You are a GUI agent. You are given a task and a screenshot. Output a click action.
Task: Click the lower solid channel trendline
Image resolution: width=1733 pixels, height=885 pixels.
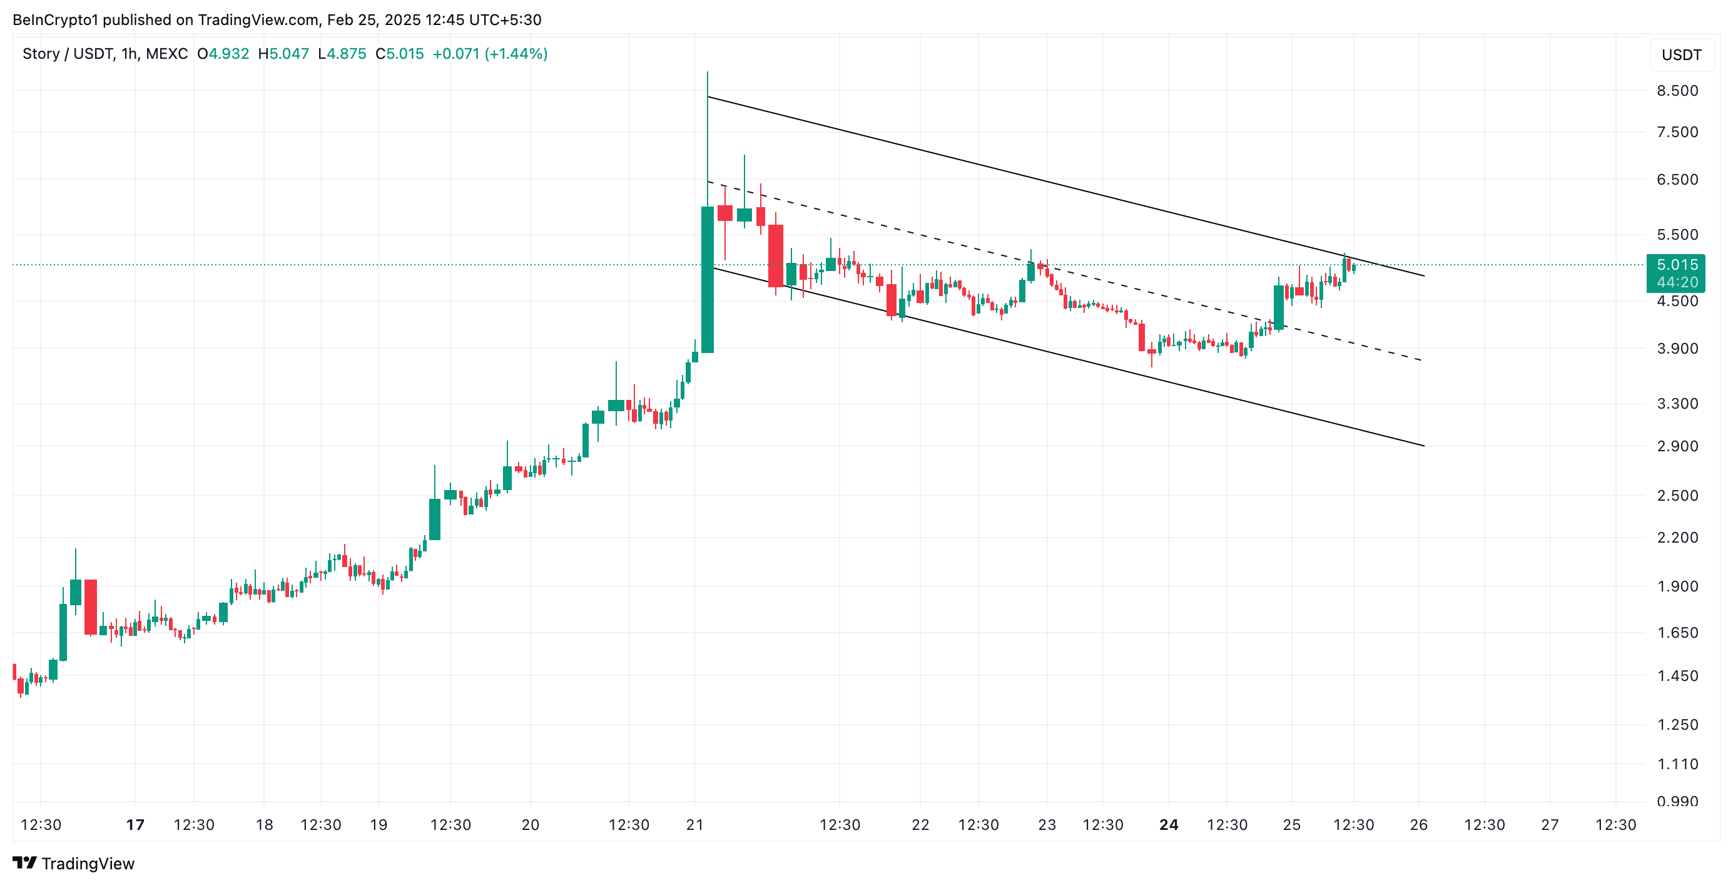(x=1065, y=357)
